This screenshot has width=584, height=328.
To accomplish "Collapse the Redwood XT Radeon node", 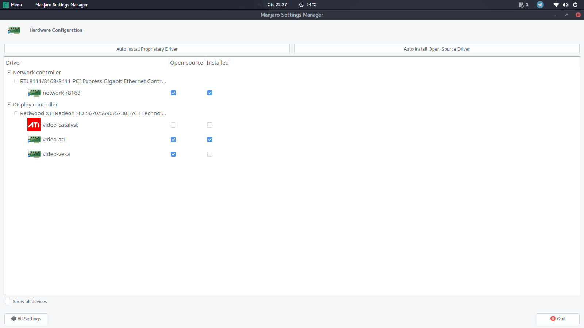I will point(16,113).
